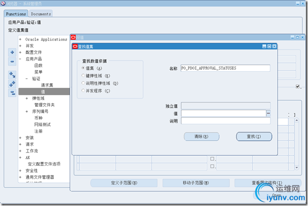The width and height of the screenshot is (308, 206).
Task: Click the 定义子范围(N) button
Action: [x=124, y=183]
